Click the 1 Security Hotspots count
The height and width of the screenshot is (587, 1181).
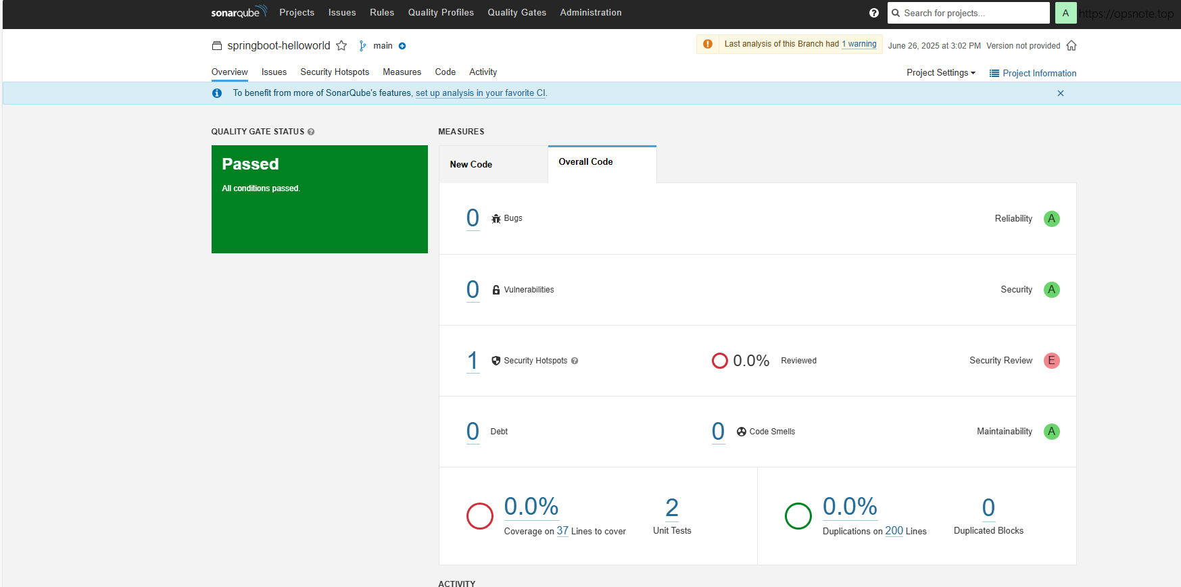[473, 361]
